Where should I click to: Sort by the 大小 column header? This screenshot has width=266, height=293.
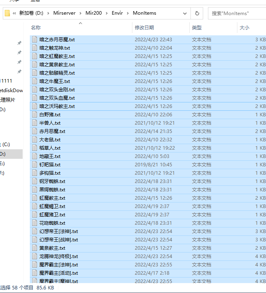tap(245, 28)
